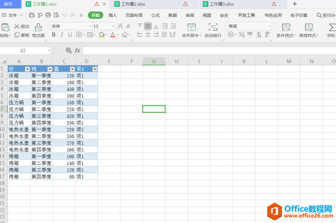Viewport: 336px width, 223px height.
Task: Click the Print icon in quick toolbar
Action: [48, 15]
